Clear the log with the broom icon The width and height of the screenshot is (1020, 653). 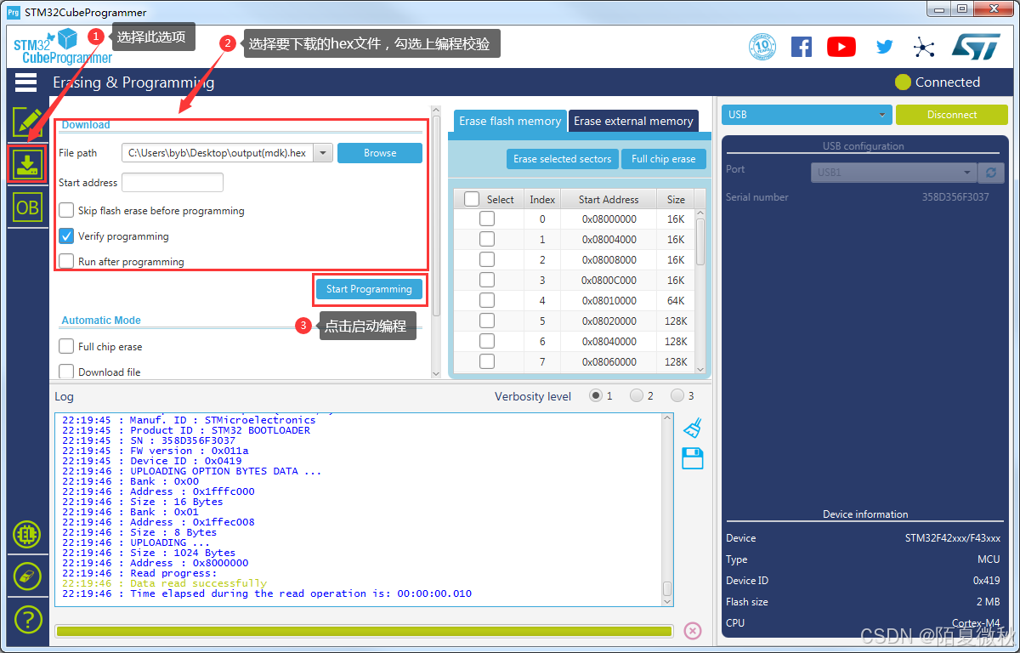tap(693, 428)
